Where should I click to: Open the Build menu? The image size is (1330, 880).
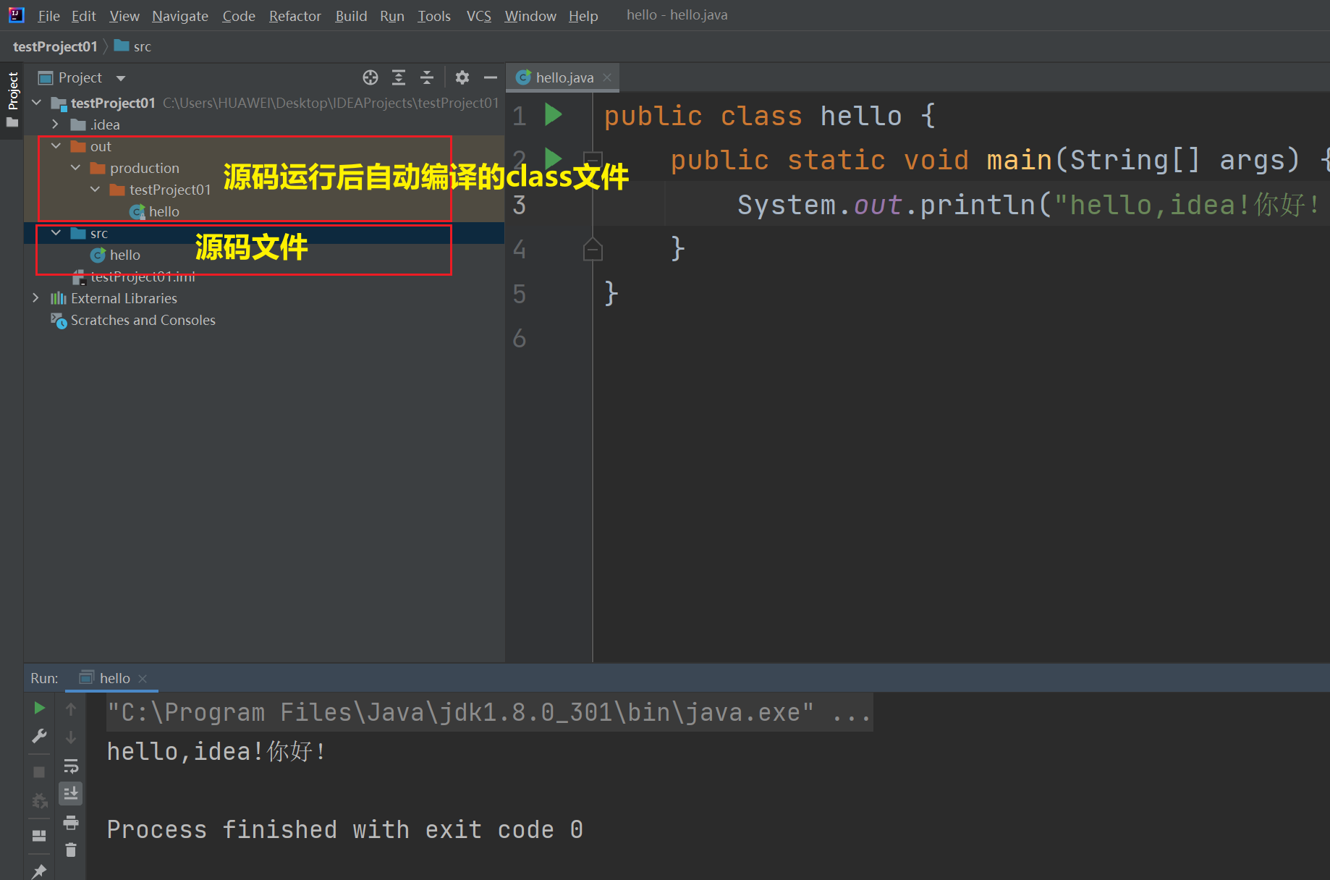pyautogui.click(x=351, y=16)
